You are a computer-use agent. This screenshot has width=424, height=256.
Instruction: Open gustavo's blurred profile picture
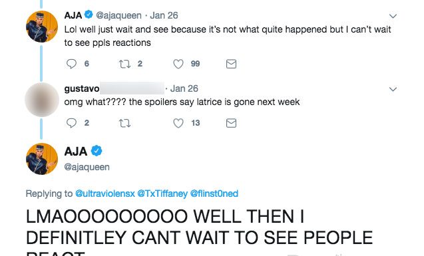tap(42, 100)
